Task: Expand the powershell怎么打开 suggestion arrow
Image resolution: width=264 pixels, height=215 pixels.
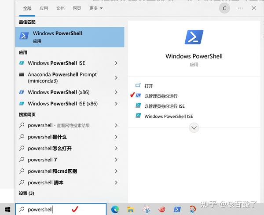Action: (116, 148)
